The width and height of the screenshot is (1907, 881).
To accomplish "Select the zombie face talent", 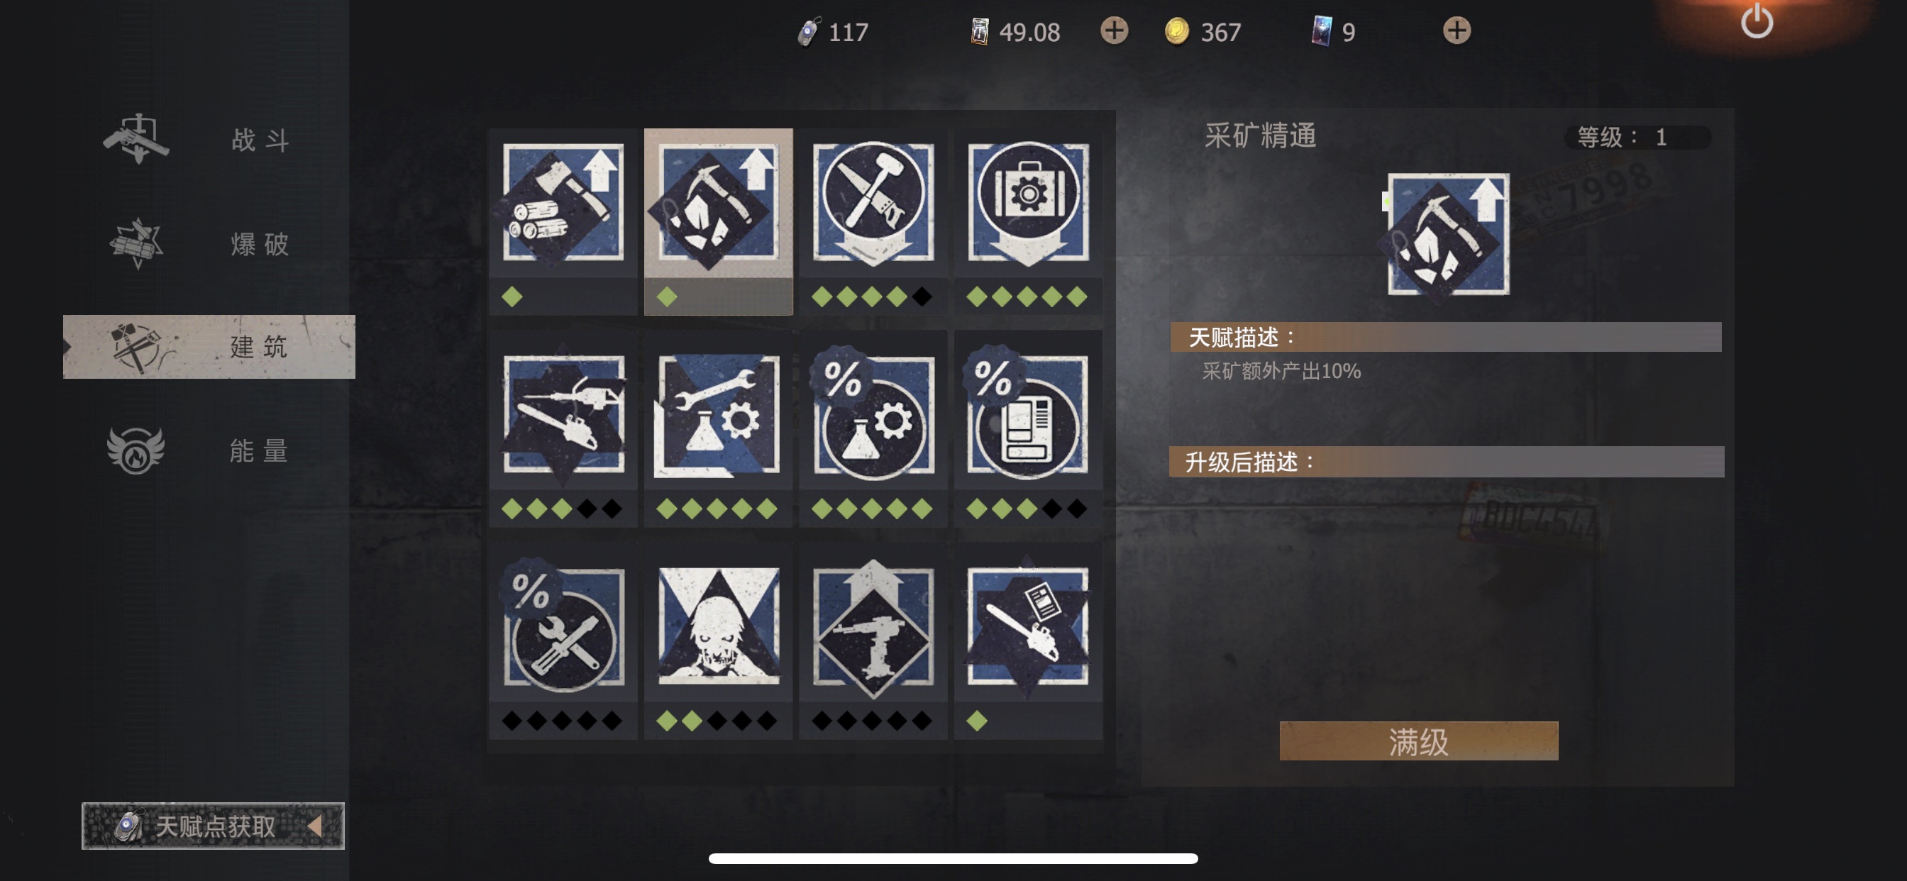I will click(717, 626).
